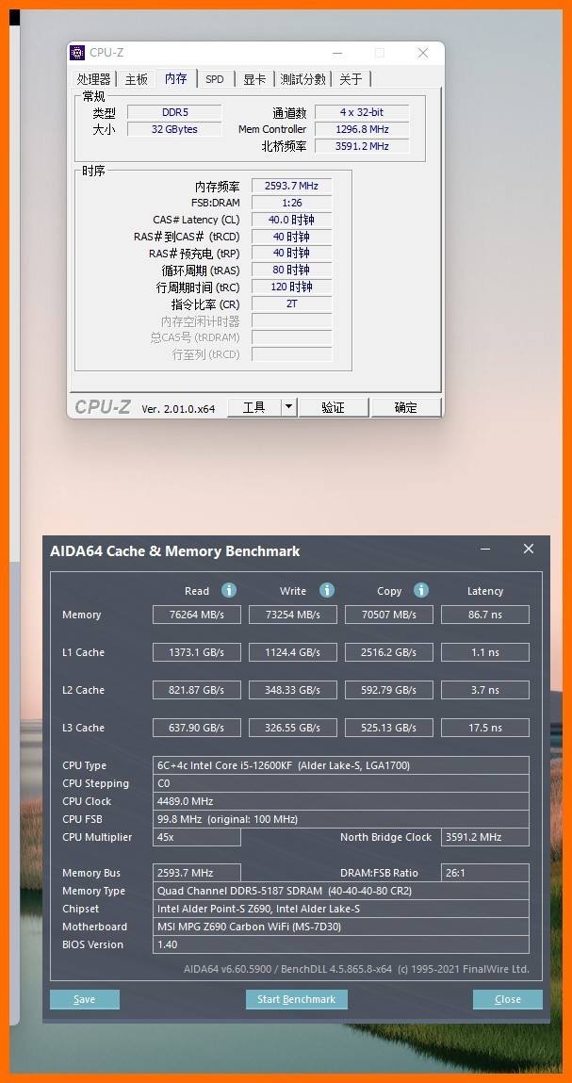Image resolution: width=572 pixels, height=1083 pixels.
Task: Click 行周期时间 tRC 120 时钟 value
Action: pyautogui.click(x=291, y=287)
